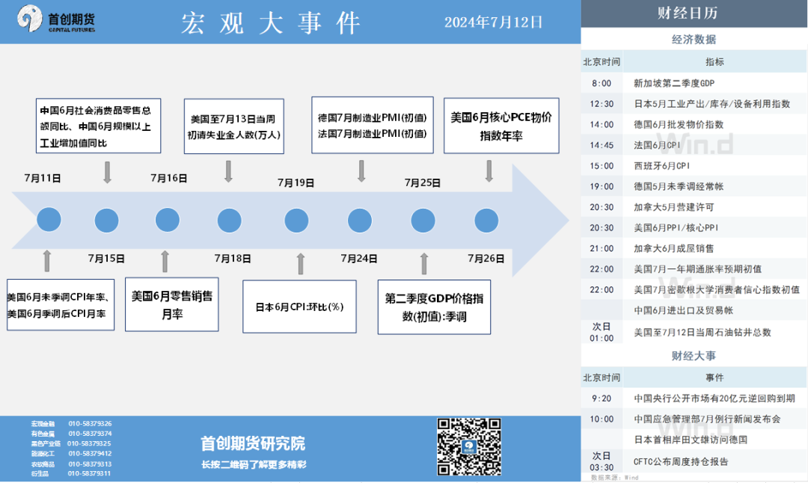Click the CFTC公布周度持仓报告 event row
The height and width of the screenshot is (483, 808).
click(694, 461)
